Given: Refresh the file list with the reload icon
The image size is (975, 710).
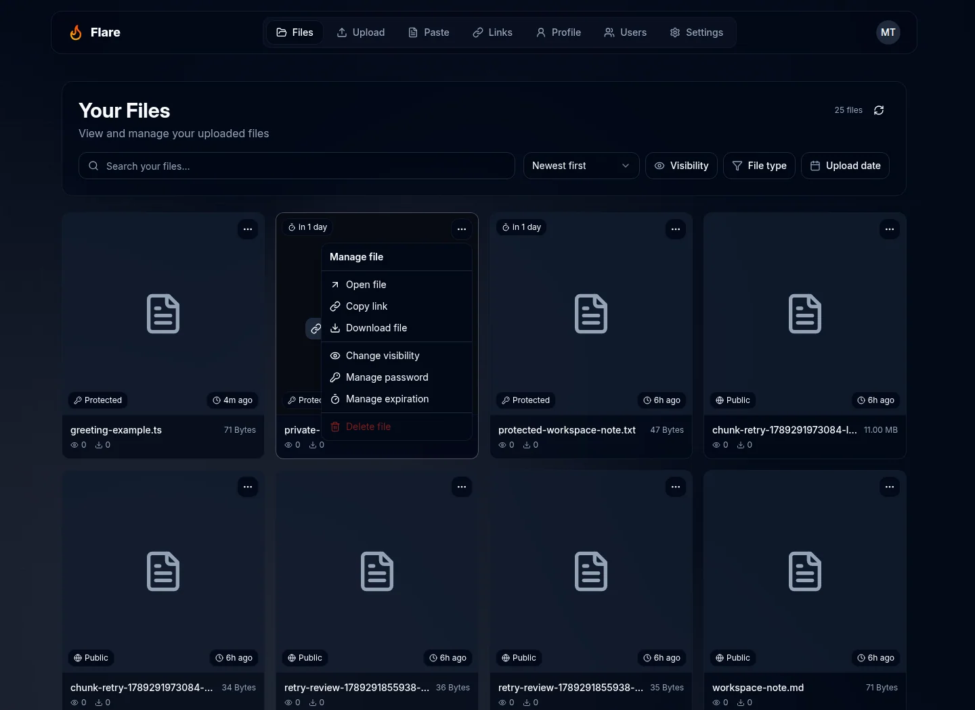Looking at the screenshot, I should 879,110.
